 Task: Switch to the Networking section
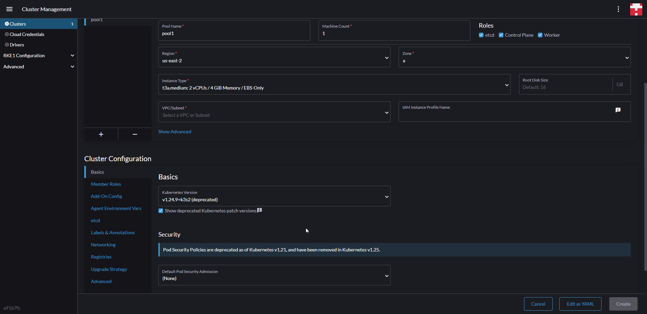[103, 245]
